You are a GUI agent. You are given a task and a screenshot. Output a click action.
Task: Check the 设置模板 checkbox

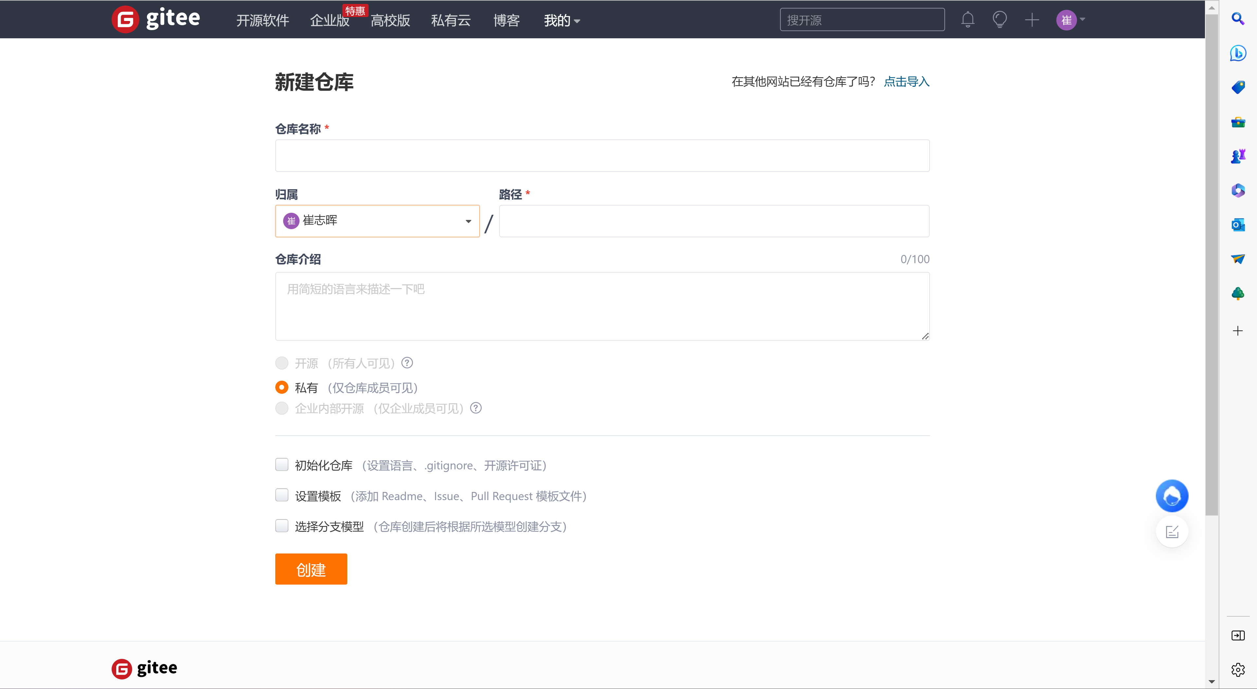point(282,495)
